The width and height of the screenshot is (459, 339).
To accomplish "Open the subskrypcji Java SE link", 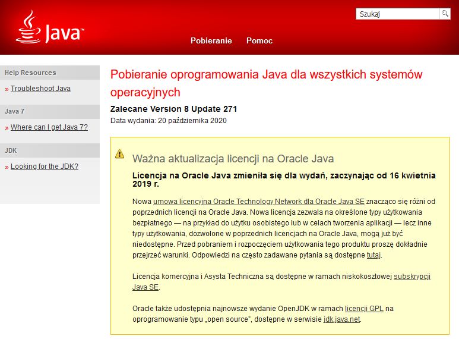I will coord(412,276).
